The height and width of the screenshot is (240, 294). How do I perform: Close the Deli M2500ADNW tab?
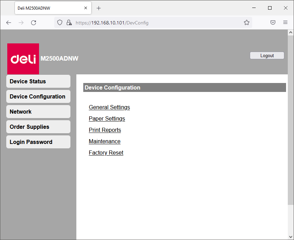pyautogui.click(x=86, y=8)
